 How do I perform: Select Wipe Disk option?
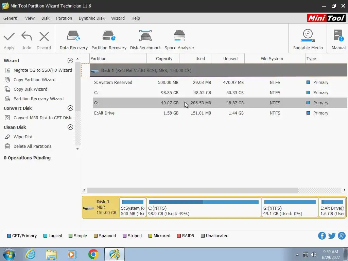[23, 137]
